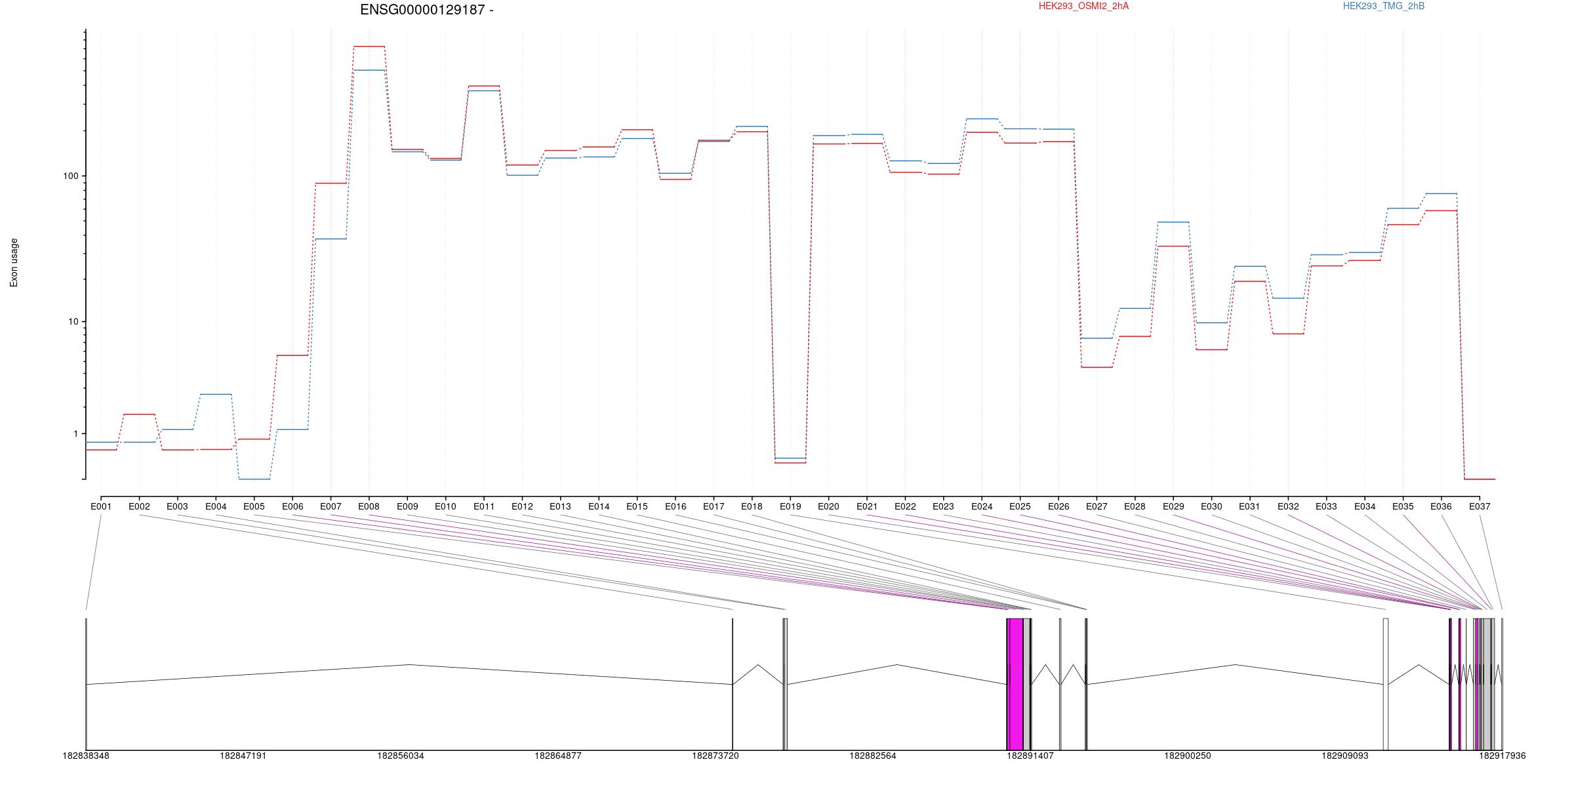Click exon label E030
The height and width of the screenshot is (787, 1574).
pyautogui.click(x=1211, y=506)
